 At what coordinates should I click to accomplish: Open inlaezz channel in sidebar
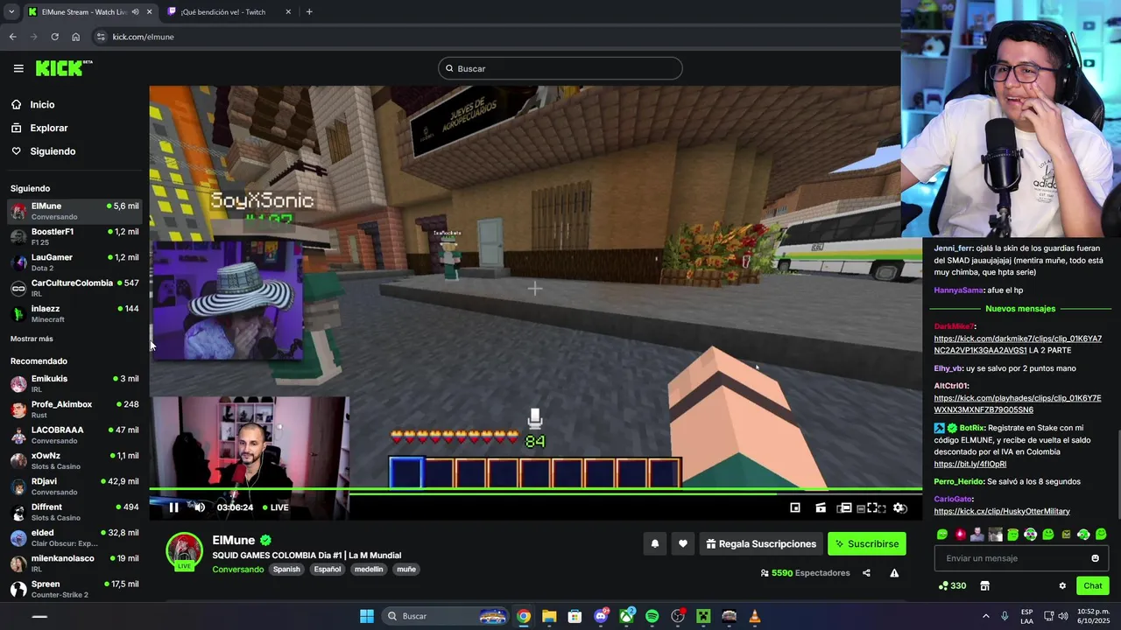(74, 313)
